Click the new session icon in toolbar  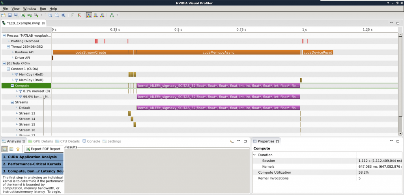coord(3,15)
